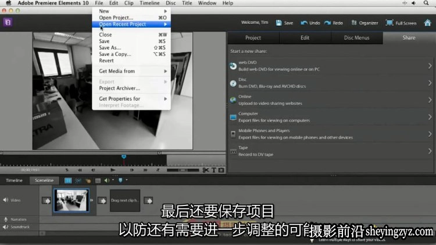Click the web DVD share icon

tap(233, 66)
